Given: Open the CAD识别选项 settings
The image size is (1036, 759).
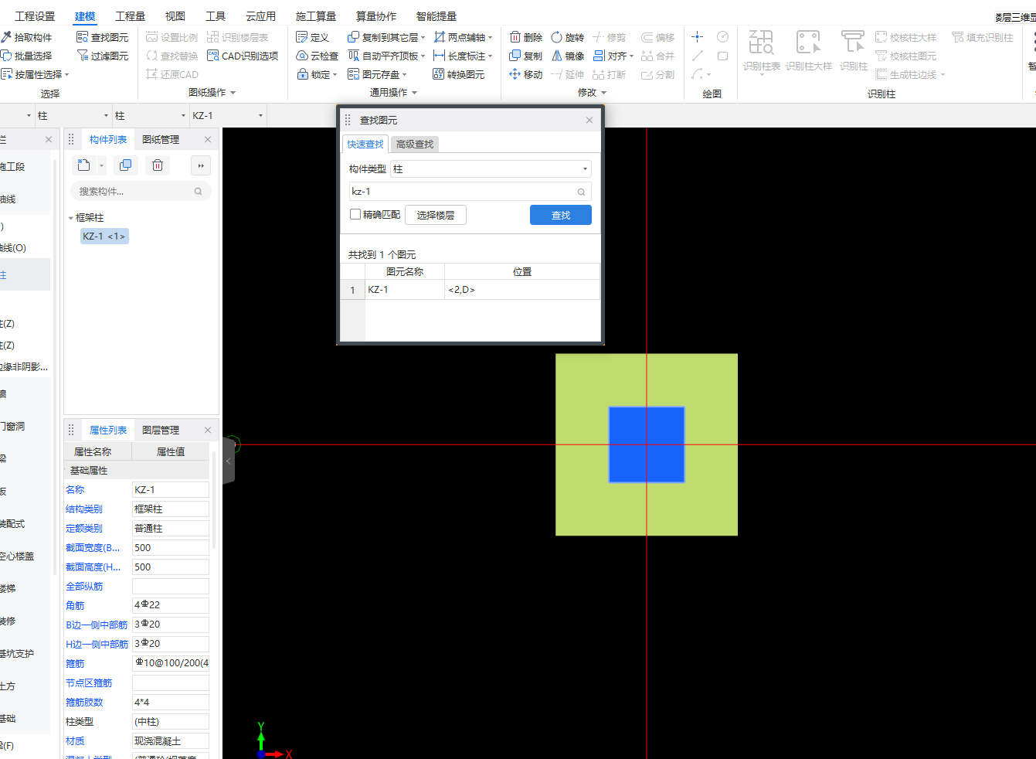Looking at the screenshot, I should 243,56.
